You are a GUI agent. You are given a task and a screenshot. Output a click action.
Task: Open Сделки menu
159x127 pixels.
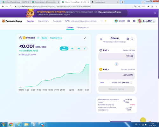[x=31, y=21]
